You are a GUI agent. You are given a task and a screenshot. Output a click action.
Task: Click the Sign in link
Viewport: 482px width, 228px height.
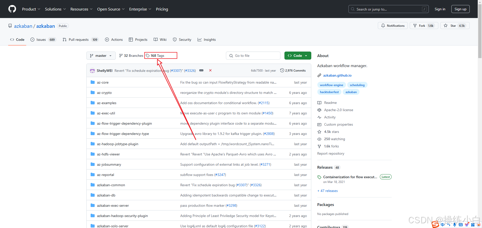(440, 9)
